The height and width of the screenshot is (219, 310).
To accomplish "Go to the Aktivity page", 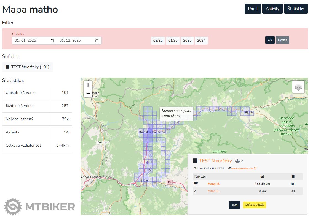I will [272, 9].
